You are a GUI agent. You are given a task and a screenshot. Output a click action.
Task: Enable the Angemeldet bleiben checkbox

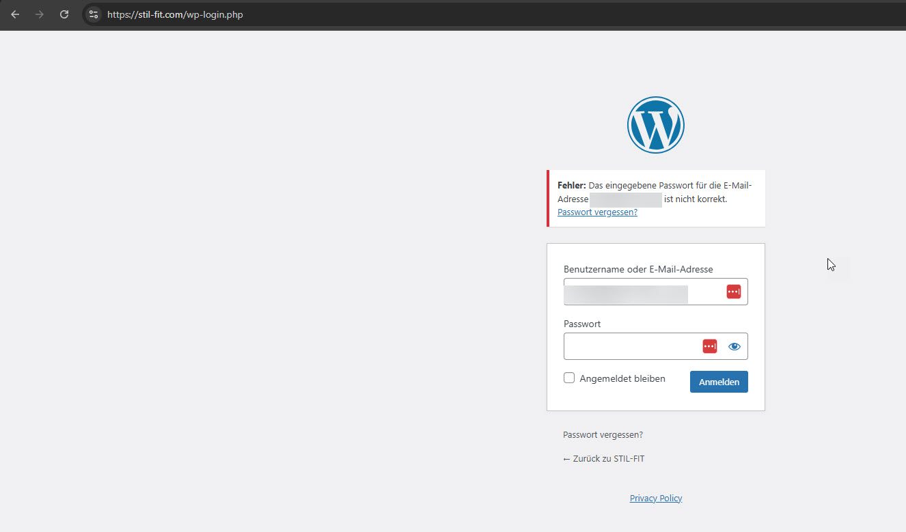coord(569,378)
